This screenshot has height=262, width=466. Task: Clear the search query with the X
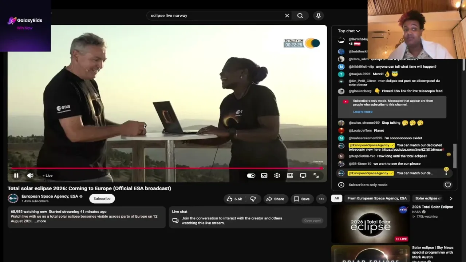click(287, 16)
